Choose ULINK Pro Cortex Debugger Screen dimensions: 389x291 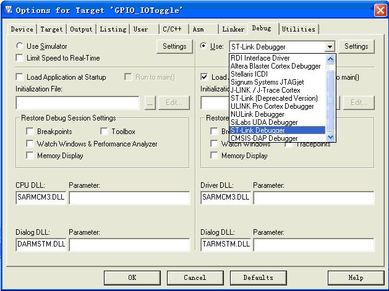(x=277, y=106)
